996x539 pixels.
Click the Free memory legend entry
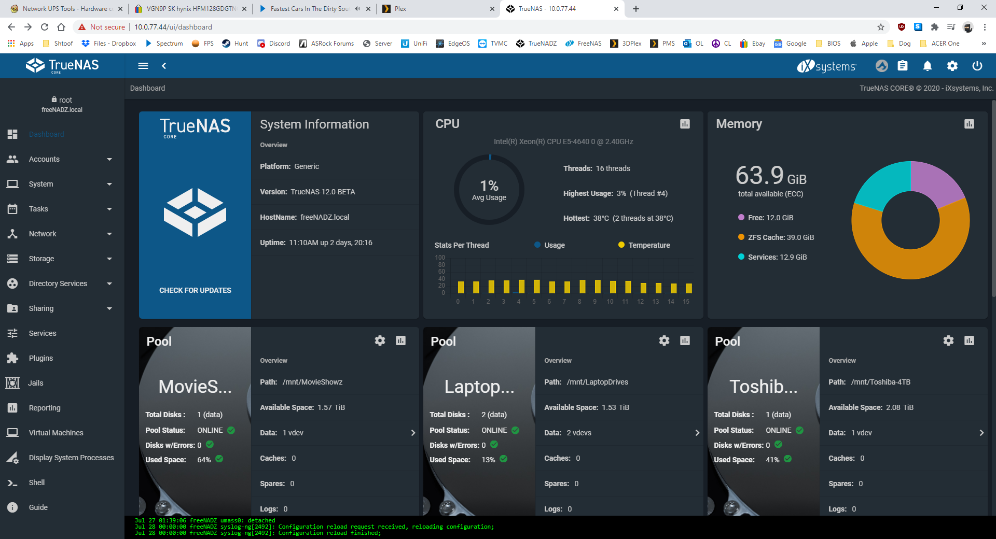coord(766,218)
